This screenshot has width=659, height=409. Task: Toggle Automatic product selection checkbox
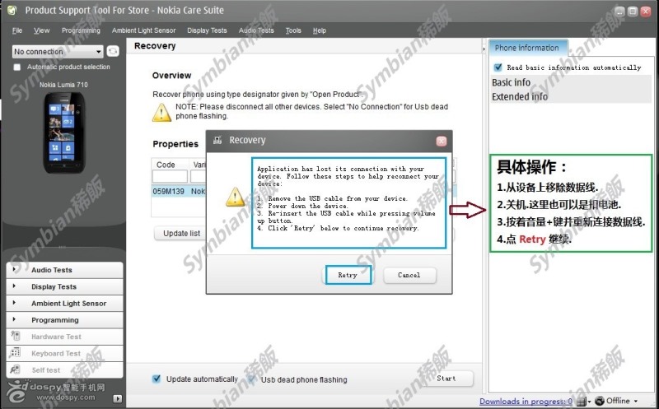(x=16, y=67)
